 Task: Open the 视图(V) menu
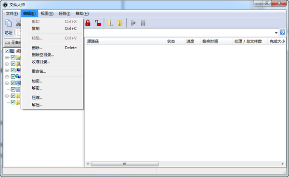point(47,14)
